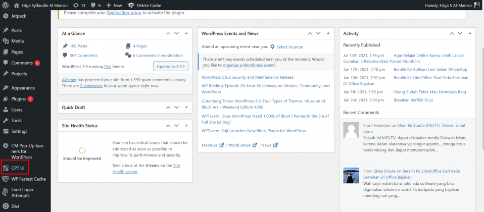
Task: Open Posts in the sidebar menu
Action: coord(16,31)
